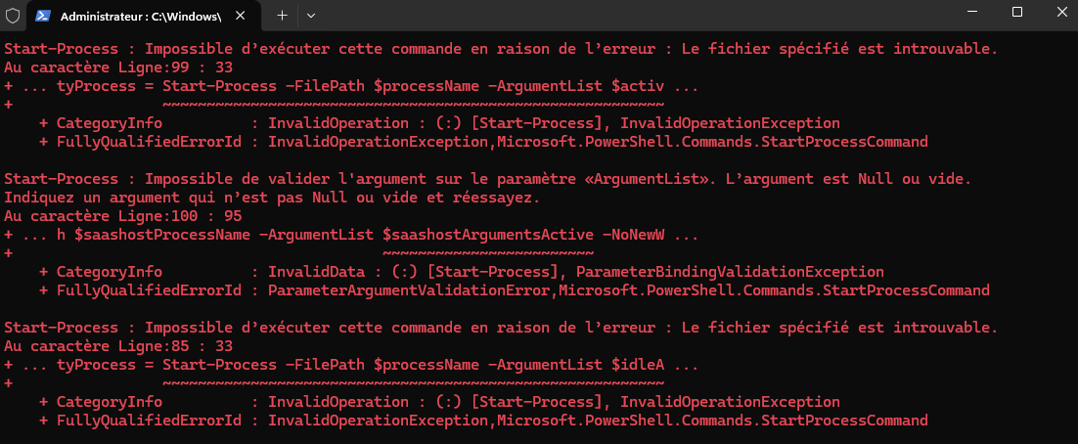1078x444 pixels.
Task: Click the "$saashostProcessName" command line
Action: [351, 235]
